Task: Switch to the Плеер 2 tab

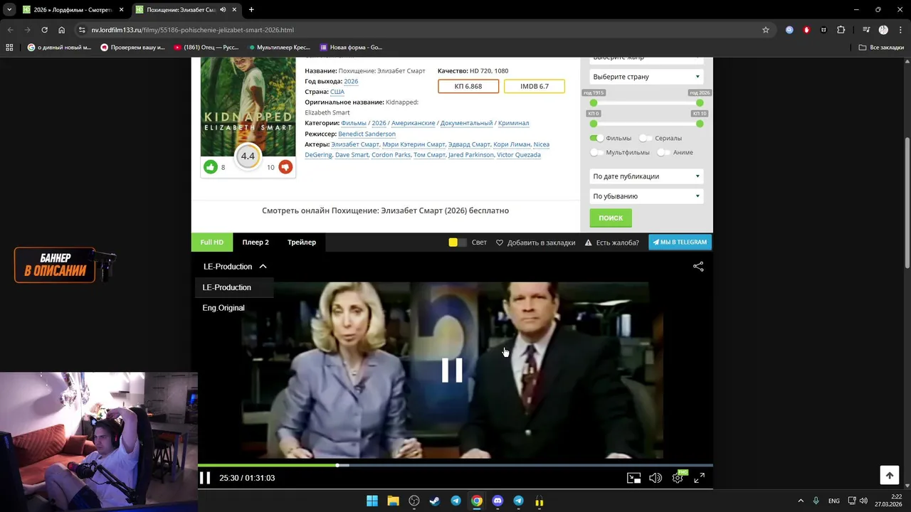Action: tap(256, 242)
